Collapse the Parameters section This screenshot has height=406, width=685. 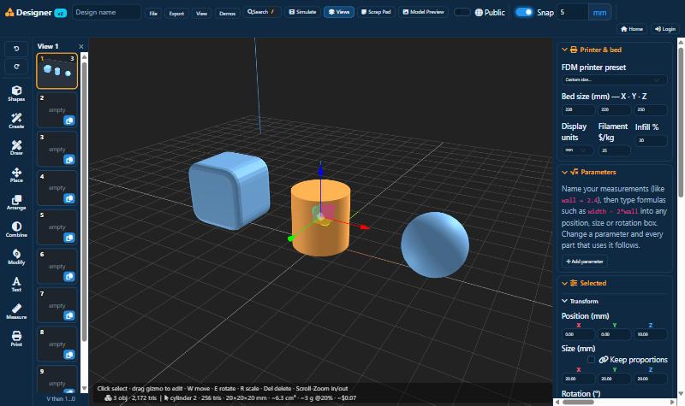(565, 173)
